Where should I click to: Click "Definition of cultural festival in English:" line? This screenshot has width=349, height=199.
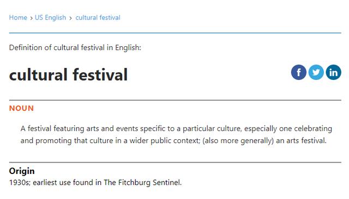click(75, 47)
